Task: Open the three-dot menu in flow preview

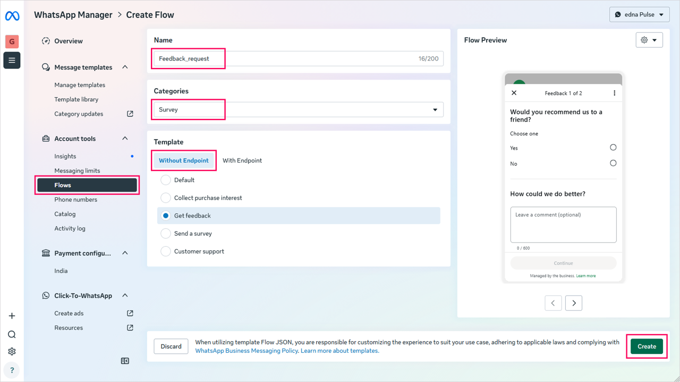Action: 614,93
